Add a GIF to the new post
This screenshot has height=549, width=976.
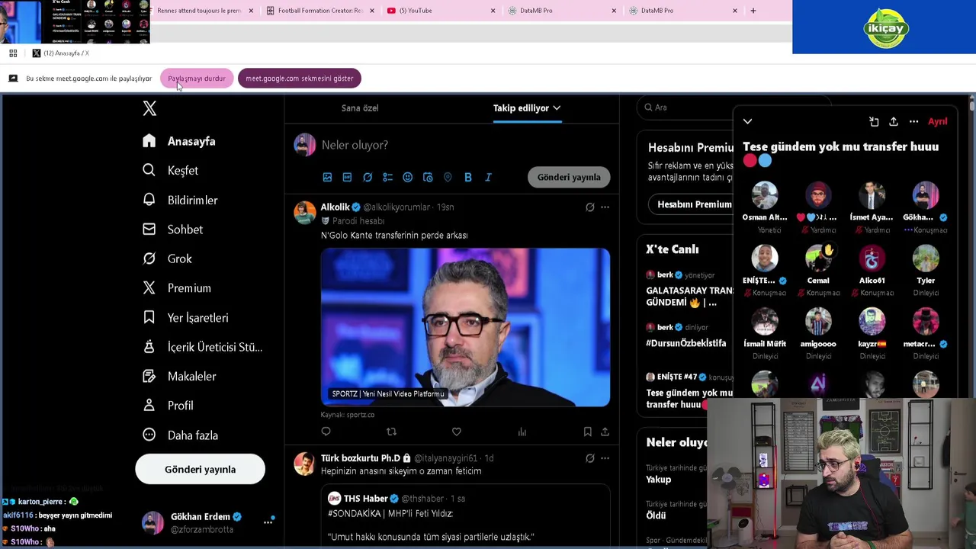(347, 177)
